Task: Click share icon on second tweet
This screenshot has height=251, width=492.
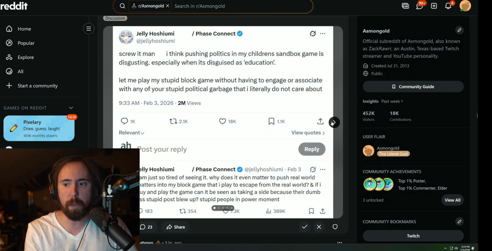Action: click(x=323, y=211)
